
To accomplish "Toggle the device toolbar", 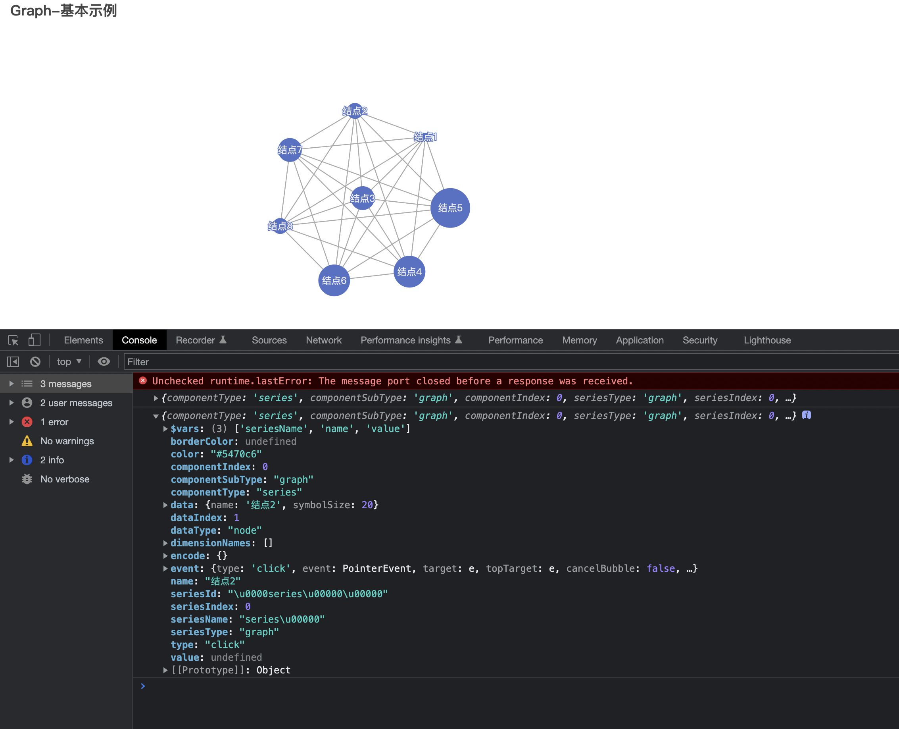I will click(35, 340).
